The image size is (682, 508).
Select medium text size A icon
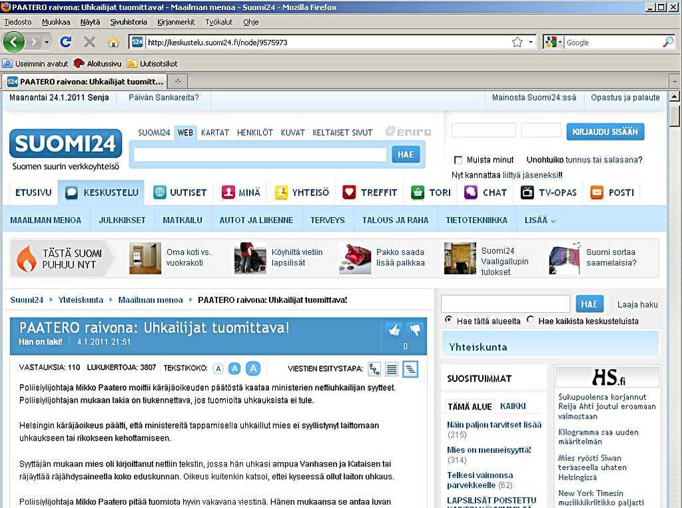click(x=235, y=369)
